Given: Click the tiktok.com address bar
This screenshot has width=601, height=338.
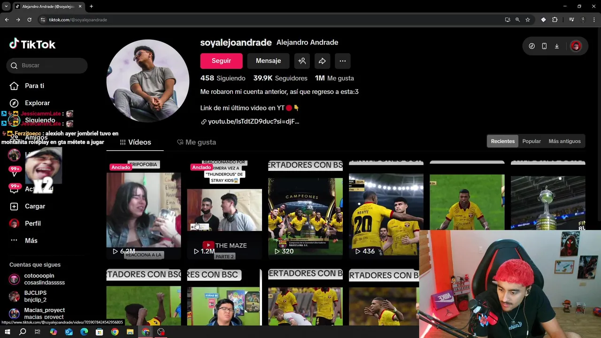Looking at the screenshot, I should pyautogui.click(x=272, y=20).
